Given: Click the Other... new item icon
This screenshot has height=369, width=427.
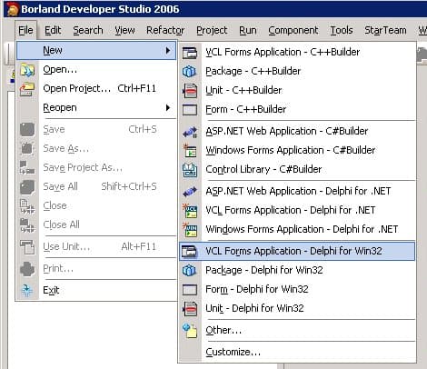Looking at the screenshot, I should (190, 330).
